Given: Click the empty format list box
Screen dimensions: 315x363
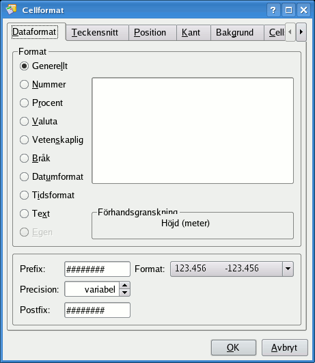Looking at the screenshot, I should pyautogui.click(x=193, y=131).
